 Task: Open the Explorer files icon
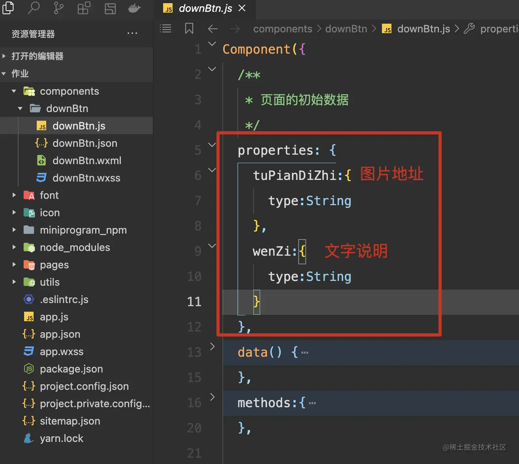point(8,8)
